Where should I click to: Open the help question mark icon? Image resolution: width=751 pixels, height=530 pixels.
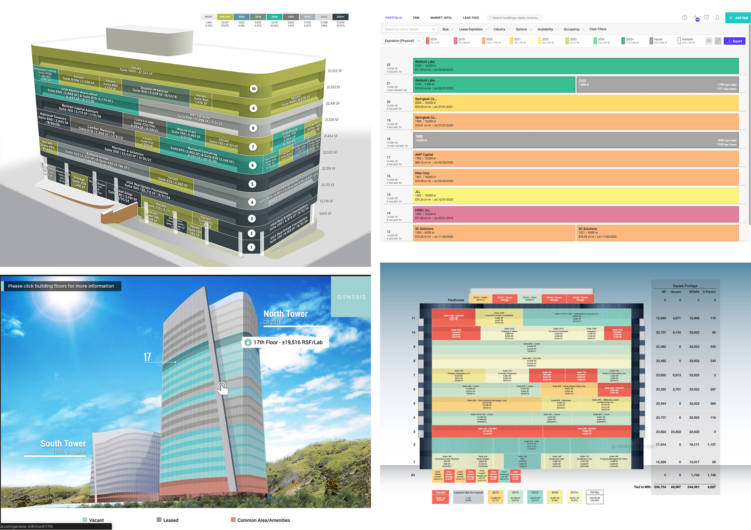coord(685,18)
